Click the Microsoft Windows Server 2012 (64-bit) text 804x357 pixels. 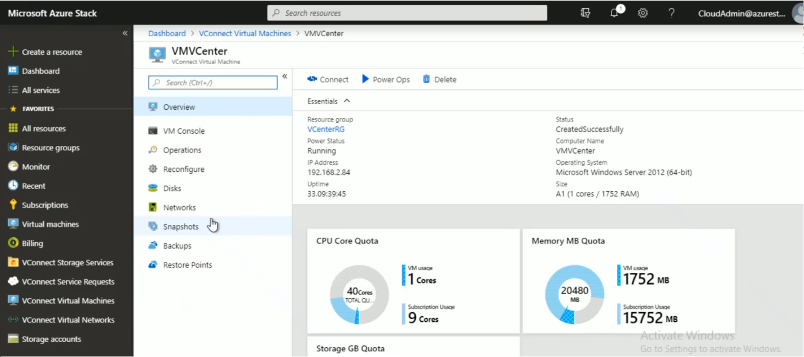pos(624,172)
